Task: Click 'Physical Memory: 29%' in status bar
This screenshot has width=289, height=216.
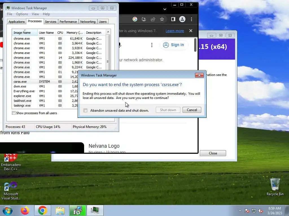Action: point(89,127)
